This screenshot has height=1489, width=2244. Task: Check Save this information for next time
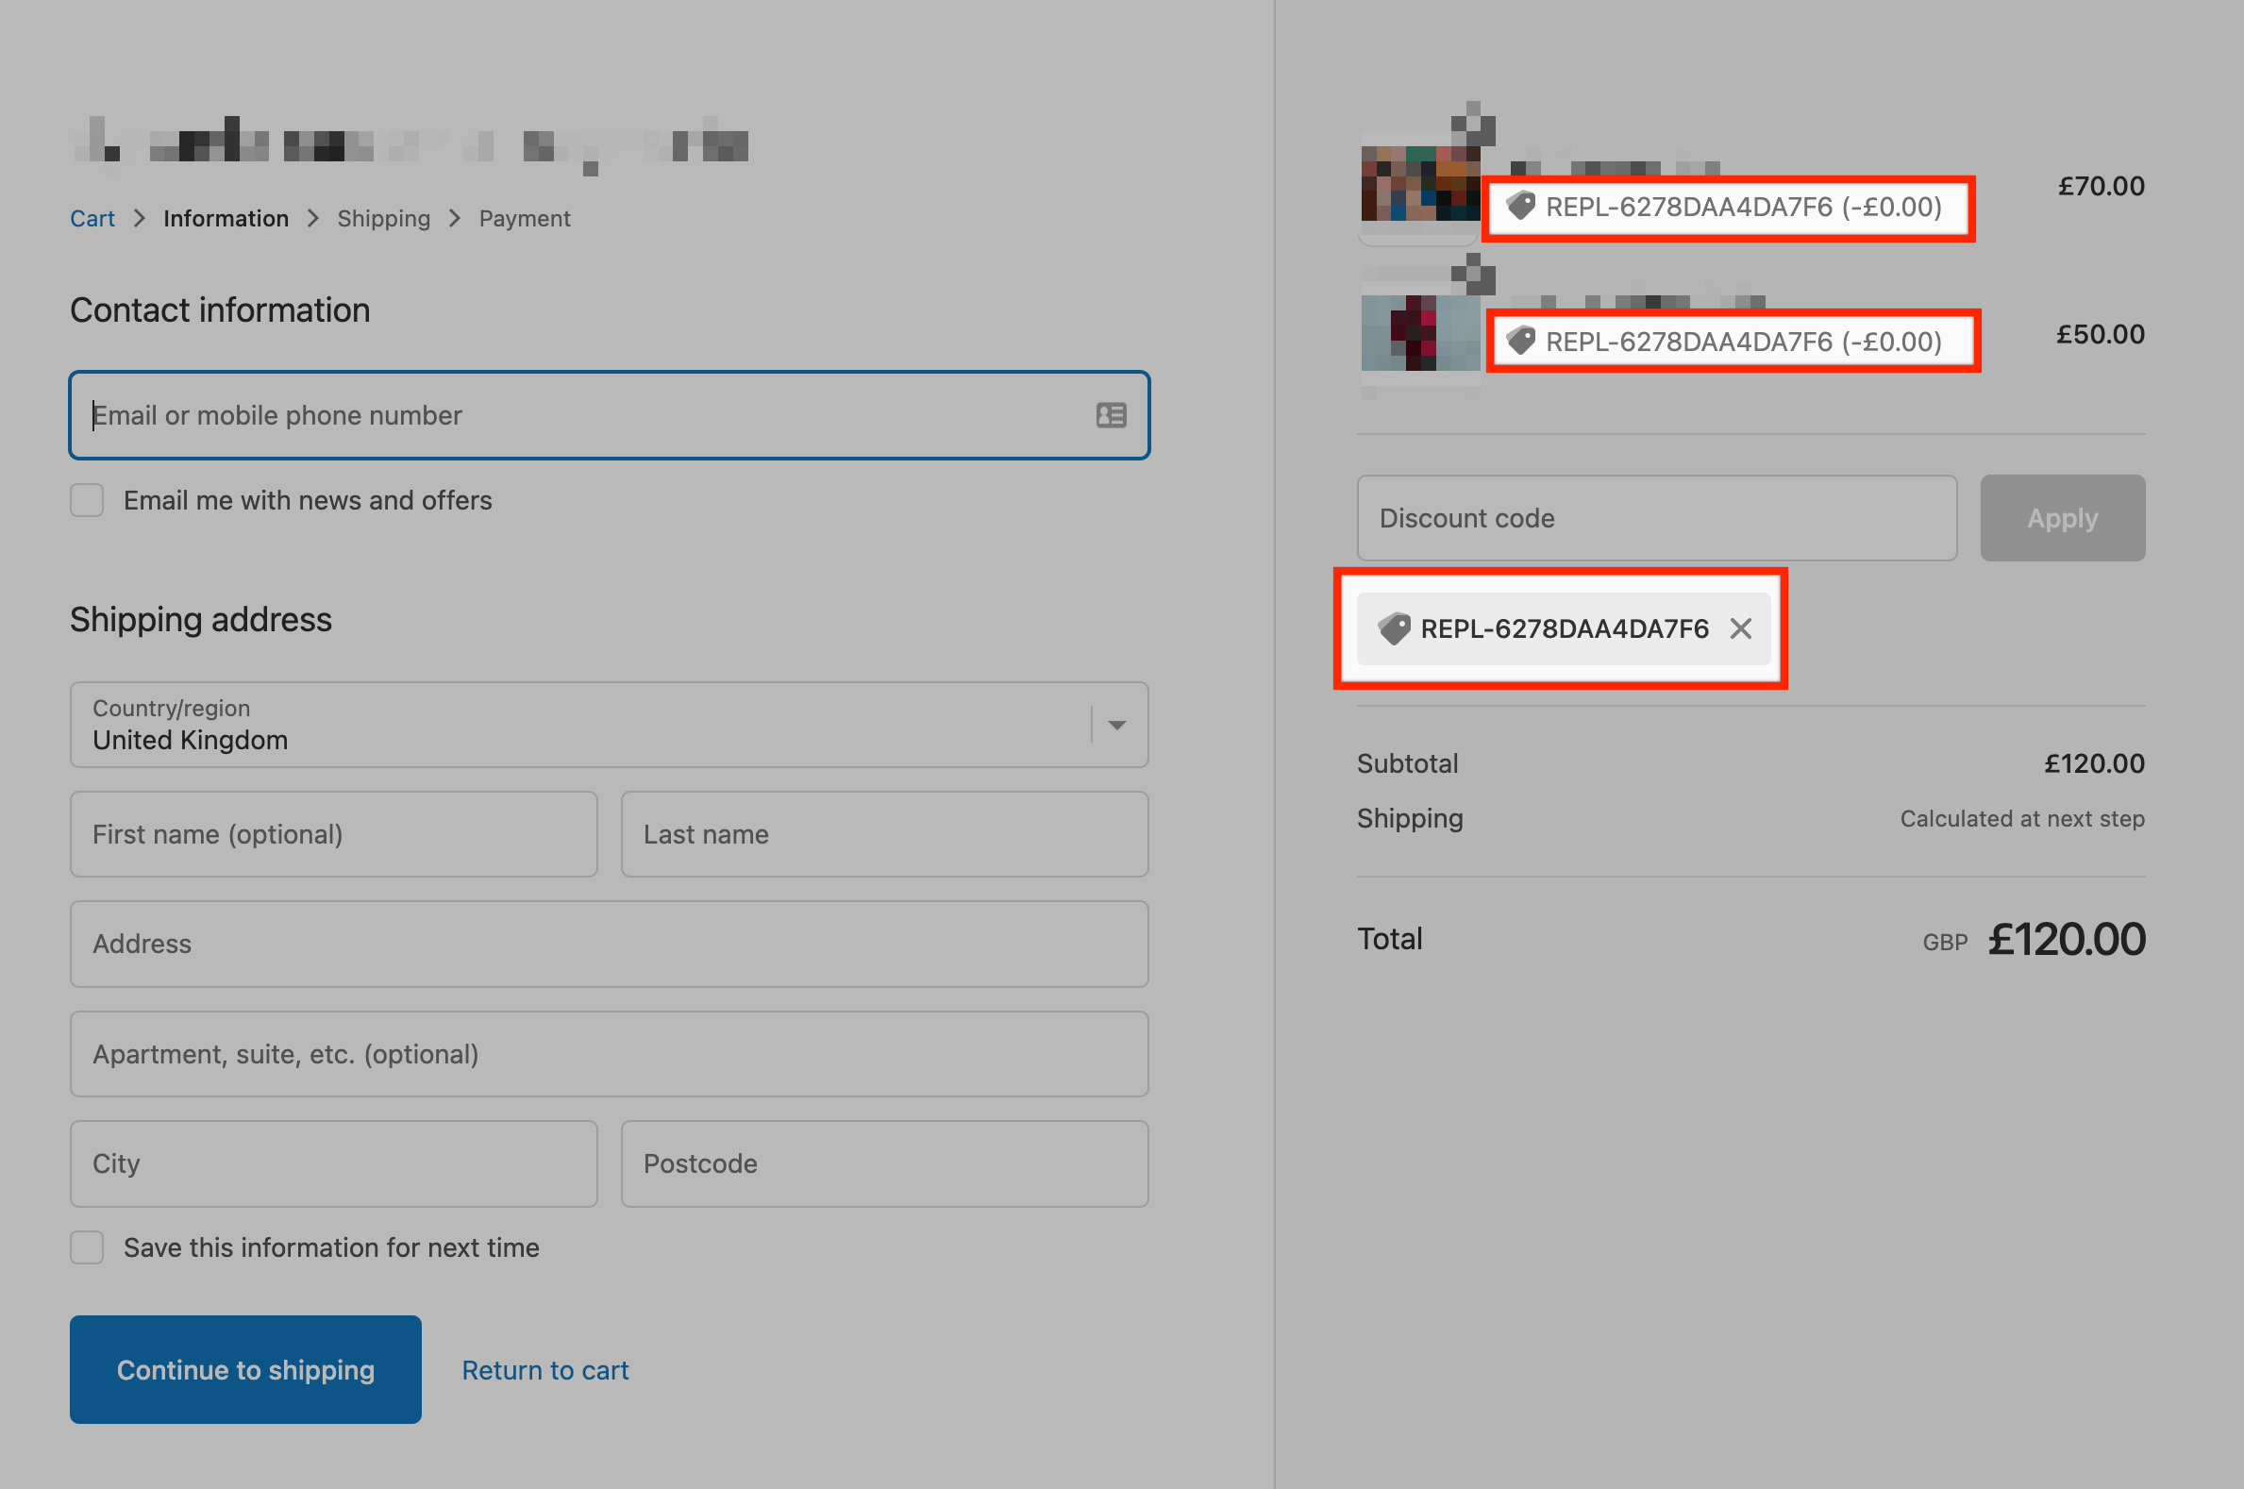click(x=88, y=1246)
